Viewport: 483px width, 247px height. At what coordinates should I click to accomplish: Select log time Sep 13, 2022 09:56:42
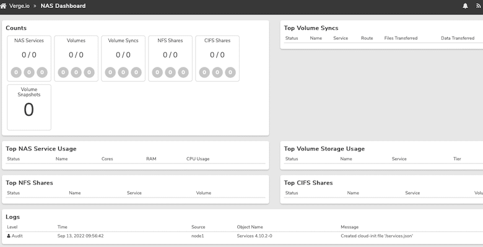click(80, 236)
